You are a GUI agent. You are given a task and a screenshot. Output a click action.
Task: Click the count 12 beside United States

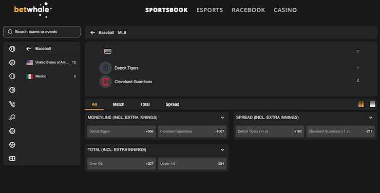click(74, 62)
